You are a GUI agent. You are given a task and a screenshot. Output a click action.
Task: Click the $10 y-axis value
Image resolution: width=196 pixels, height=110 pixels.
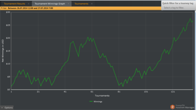point(8,64)
